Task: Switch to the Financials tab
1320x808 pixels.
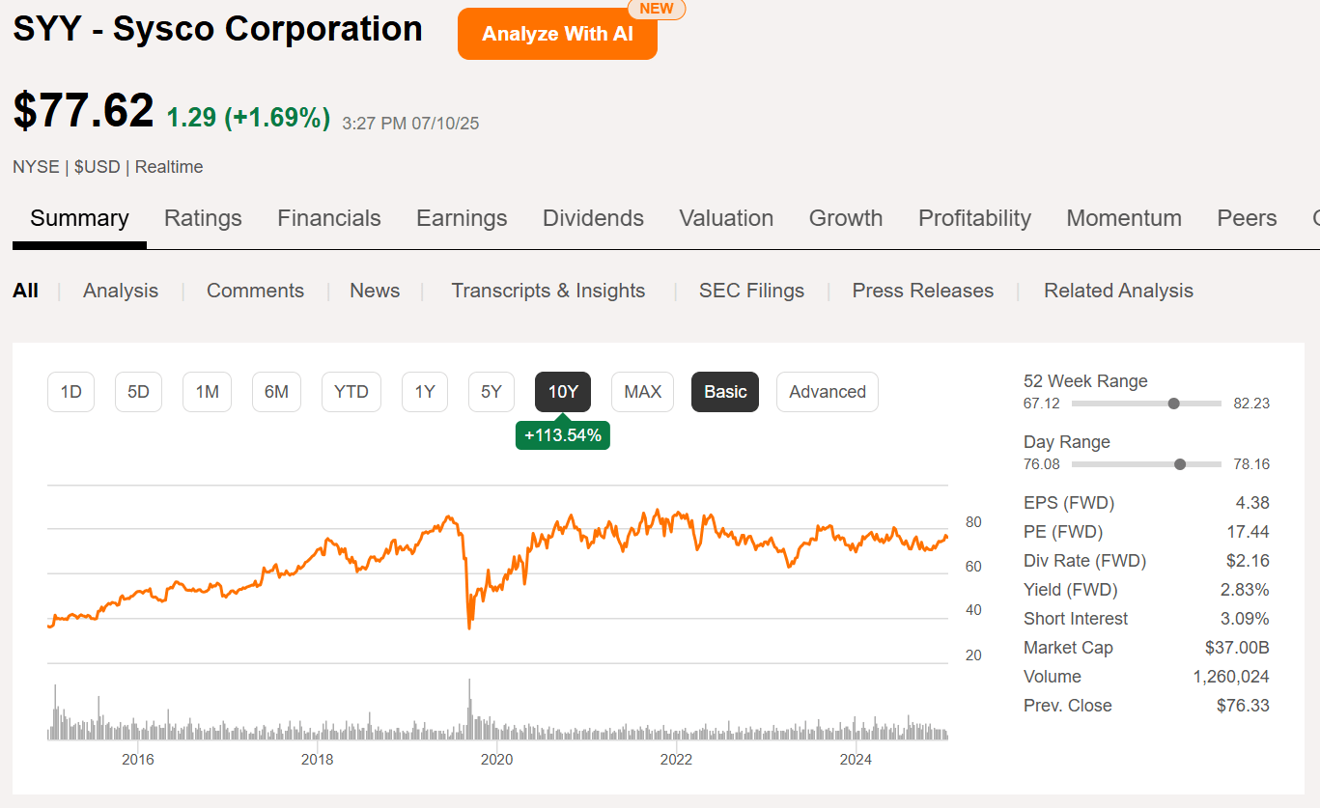Action: point(329,218)
